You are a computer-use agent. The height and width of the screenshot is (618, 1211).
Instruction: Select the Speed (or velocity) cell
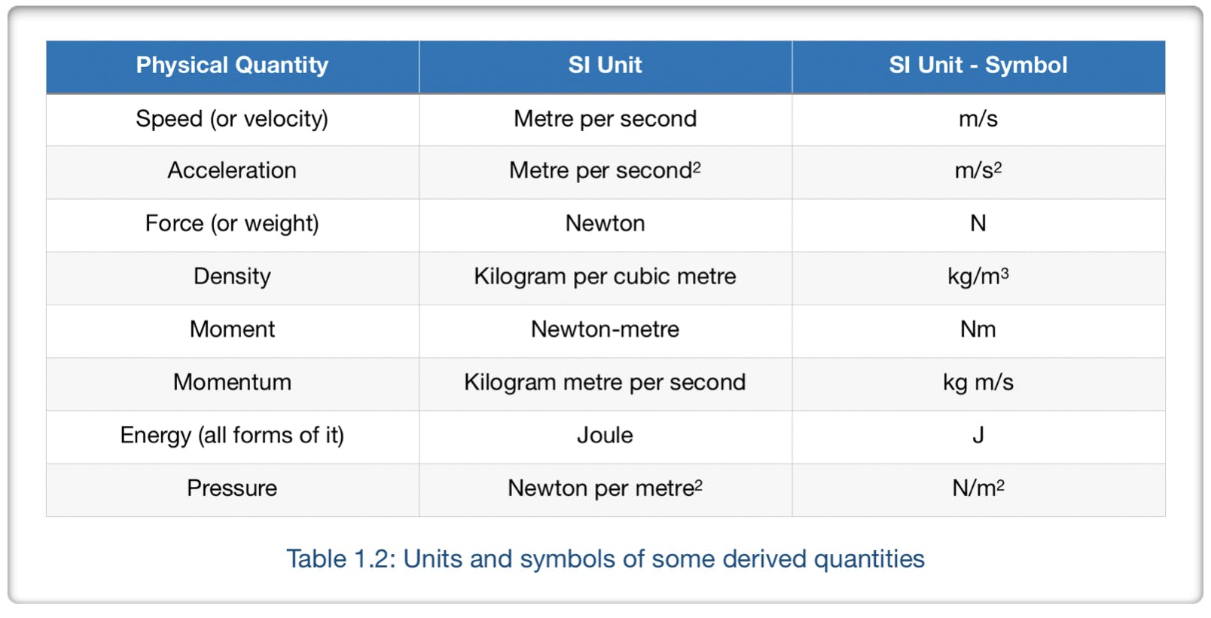coord(232,119)
